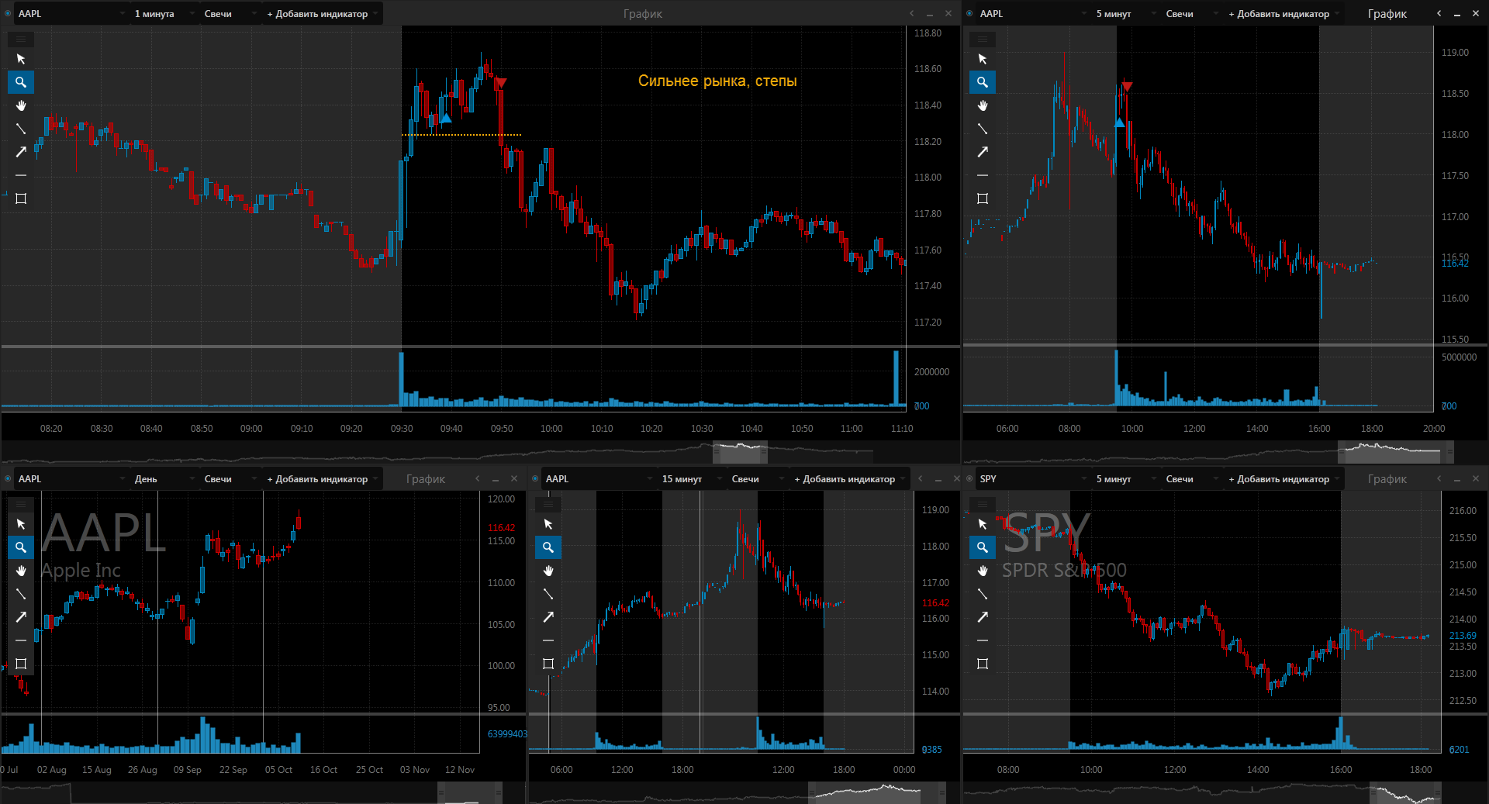The image size is (1489, 804).
Task: Select pointer tool in AAPL 1 минута chart
Action: [21, 59]
